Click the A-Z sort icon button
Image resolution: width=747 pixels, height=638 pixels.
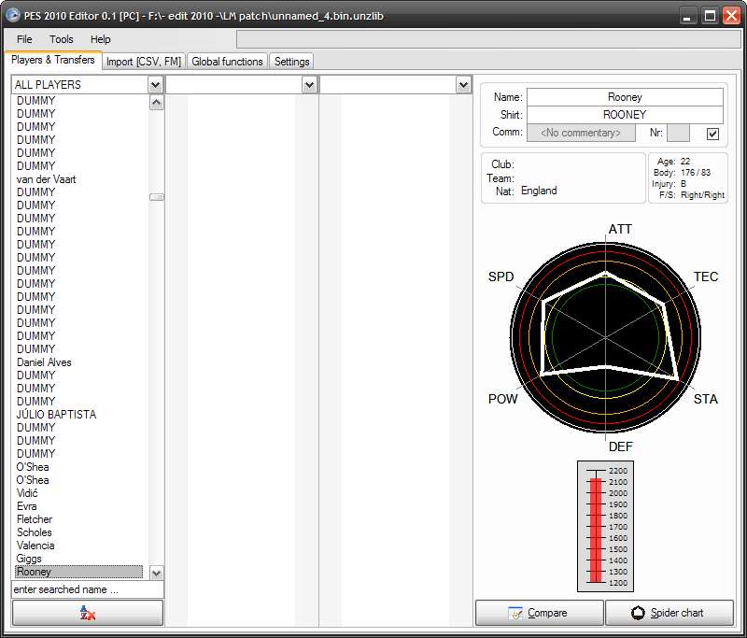[87, 613]
